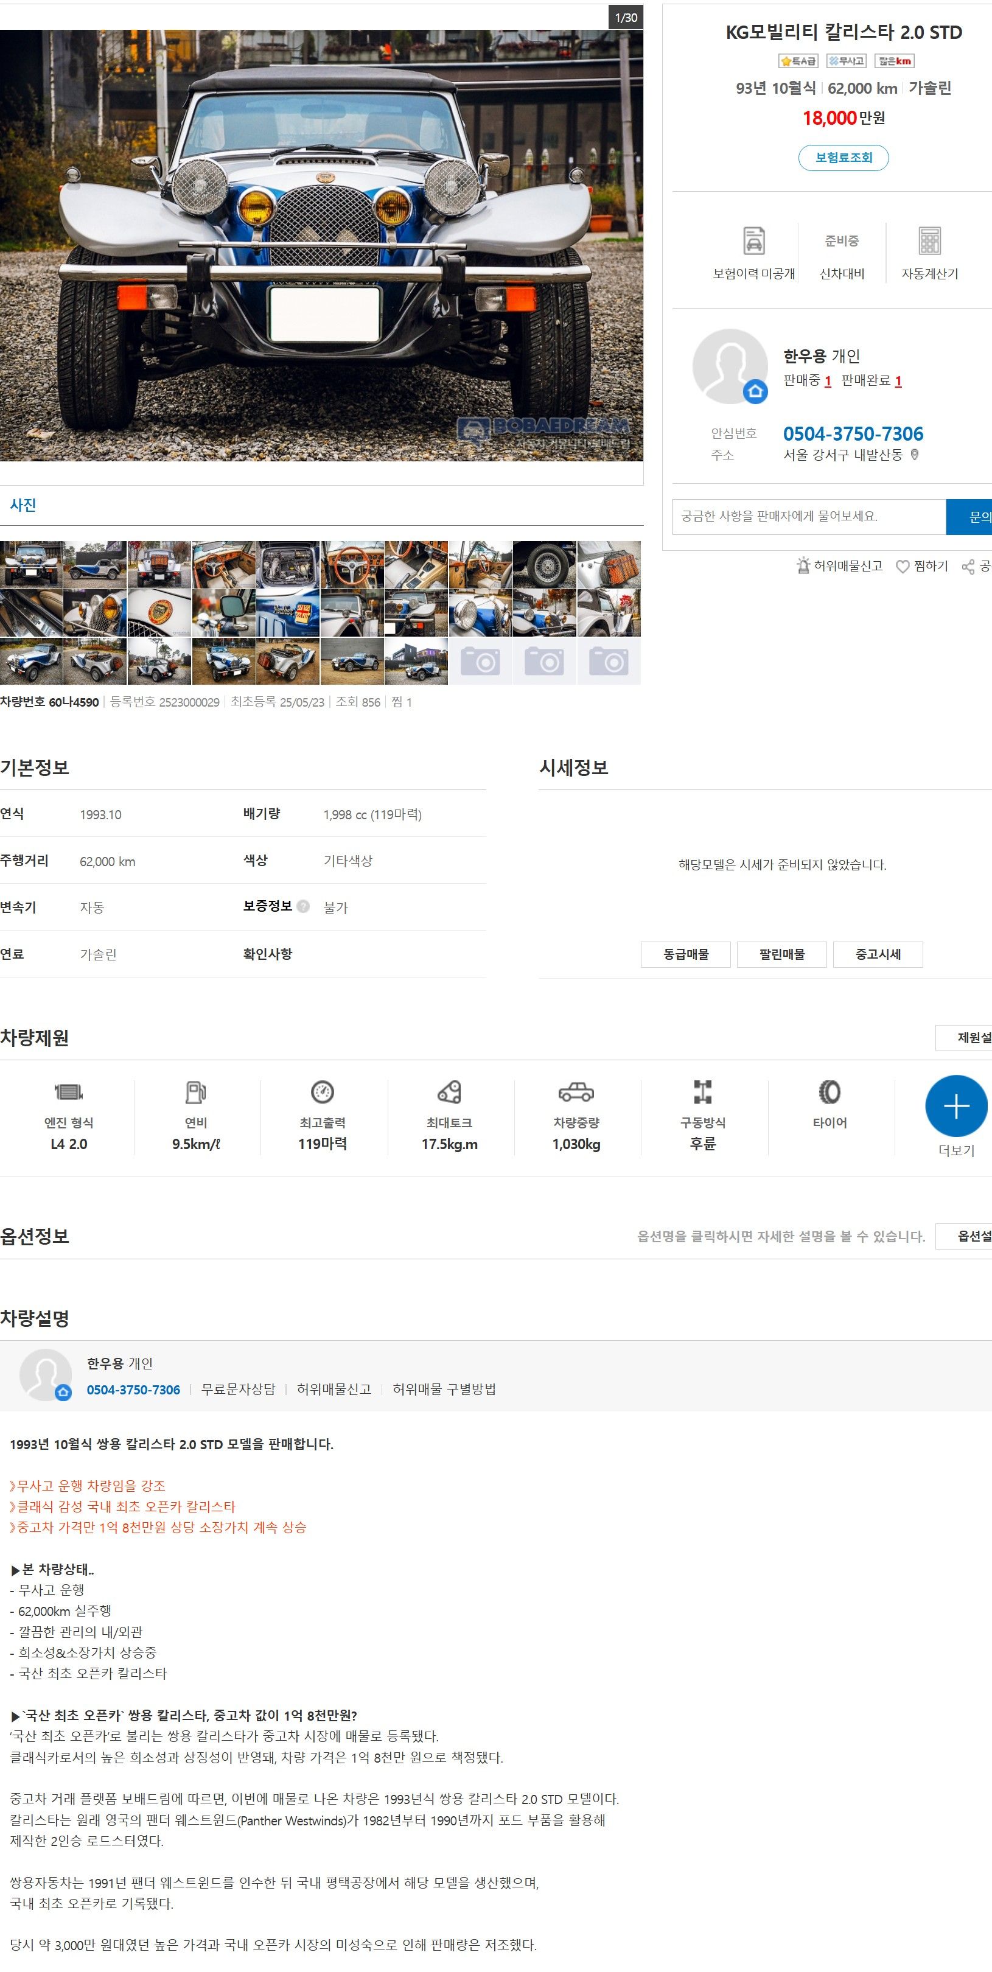Click the 보험료조회 button
992x1972 pixels.
(843, 158)
